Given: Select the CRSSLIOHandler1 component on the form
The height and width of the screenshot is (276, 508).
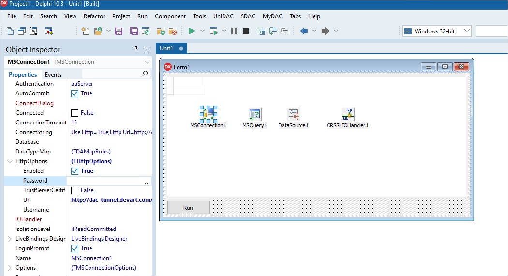Looking at the screenshot, I should pos(348,114).
